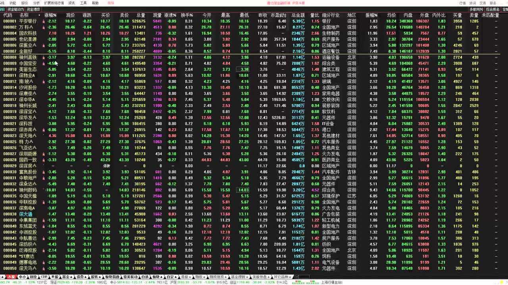
Task: Open the 帮助 menu
Action: pyautogui.click(x=95, y=3)
